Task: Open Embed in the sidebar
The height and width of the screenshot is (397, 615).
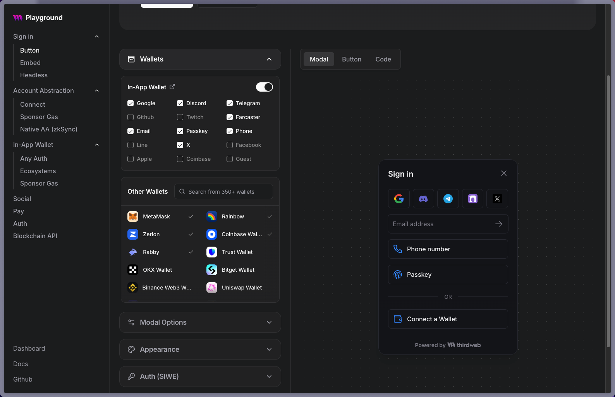Action: click(x=30, y=63)
